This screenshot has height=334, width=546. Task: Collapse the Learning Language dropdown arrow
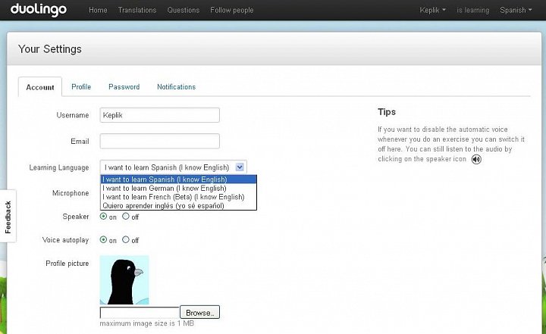click(x=240, y=167)
